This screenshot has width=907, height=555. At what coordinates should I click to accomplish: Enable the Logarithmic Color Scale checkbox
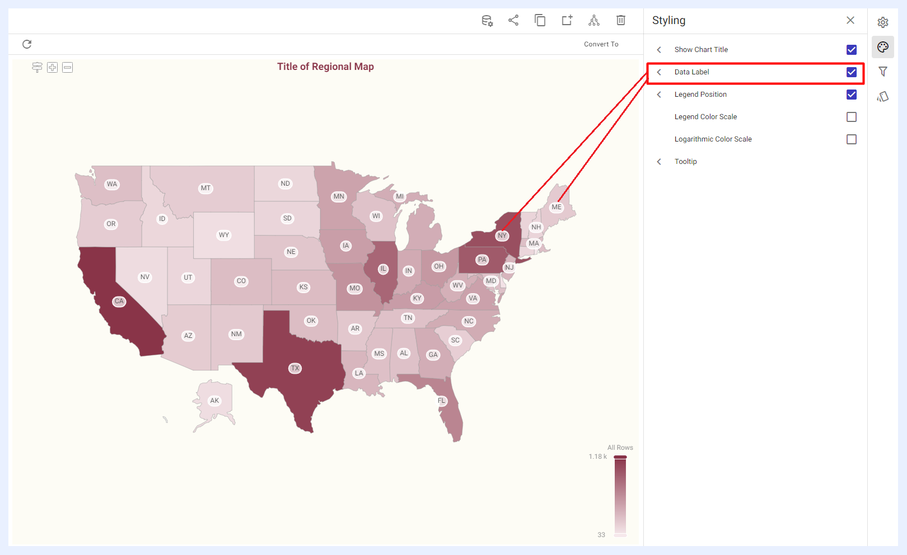pos(852,139)
